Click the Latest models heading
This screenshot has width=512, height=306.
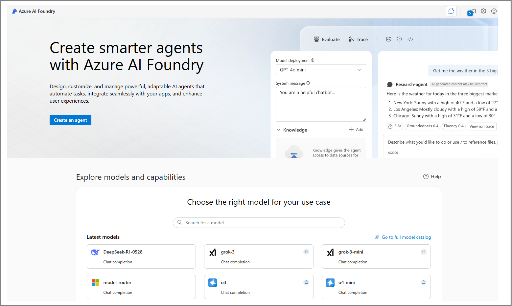click(103, 237)
